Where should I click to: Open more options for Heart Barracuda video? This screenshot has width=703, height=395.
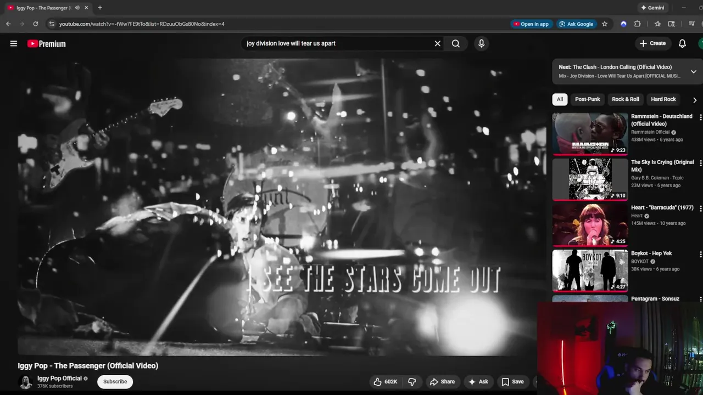(700, 208)
